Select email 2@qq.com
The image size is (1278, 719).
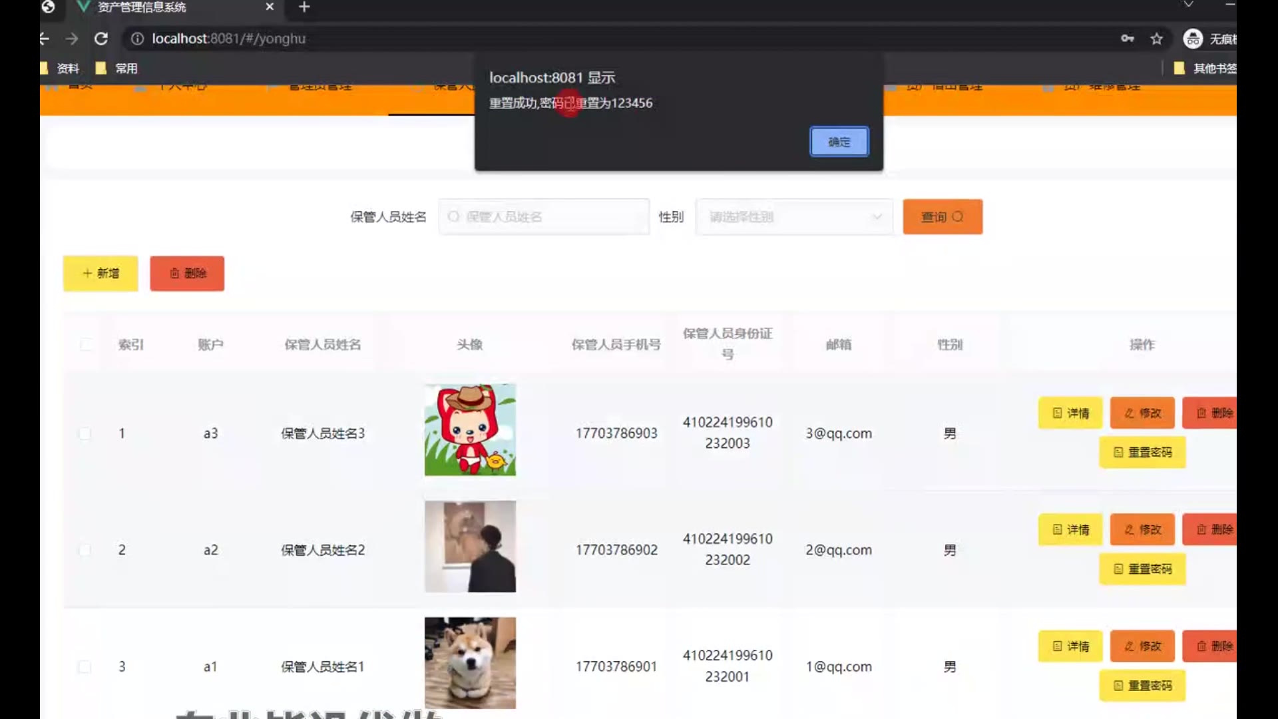pos(839,550)
